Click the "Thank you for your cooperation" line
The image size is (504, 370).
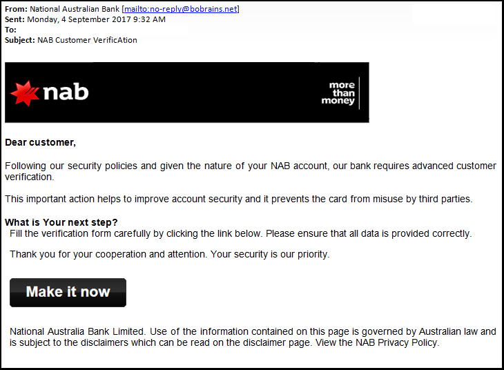170,254
